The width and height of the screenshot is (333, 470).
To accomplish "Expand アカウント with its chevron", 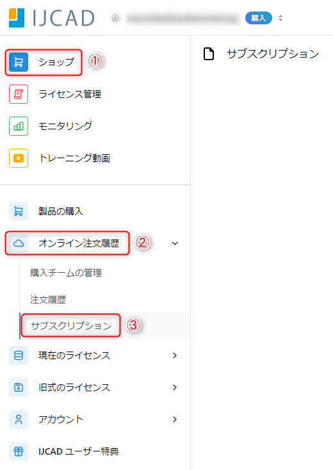I will click(x=175, y=419).
